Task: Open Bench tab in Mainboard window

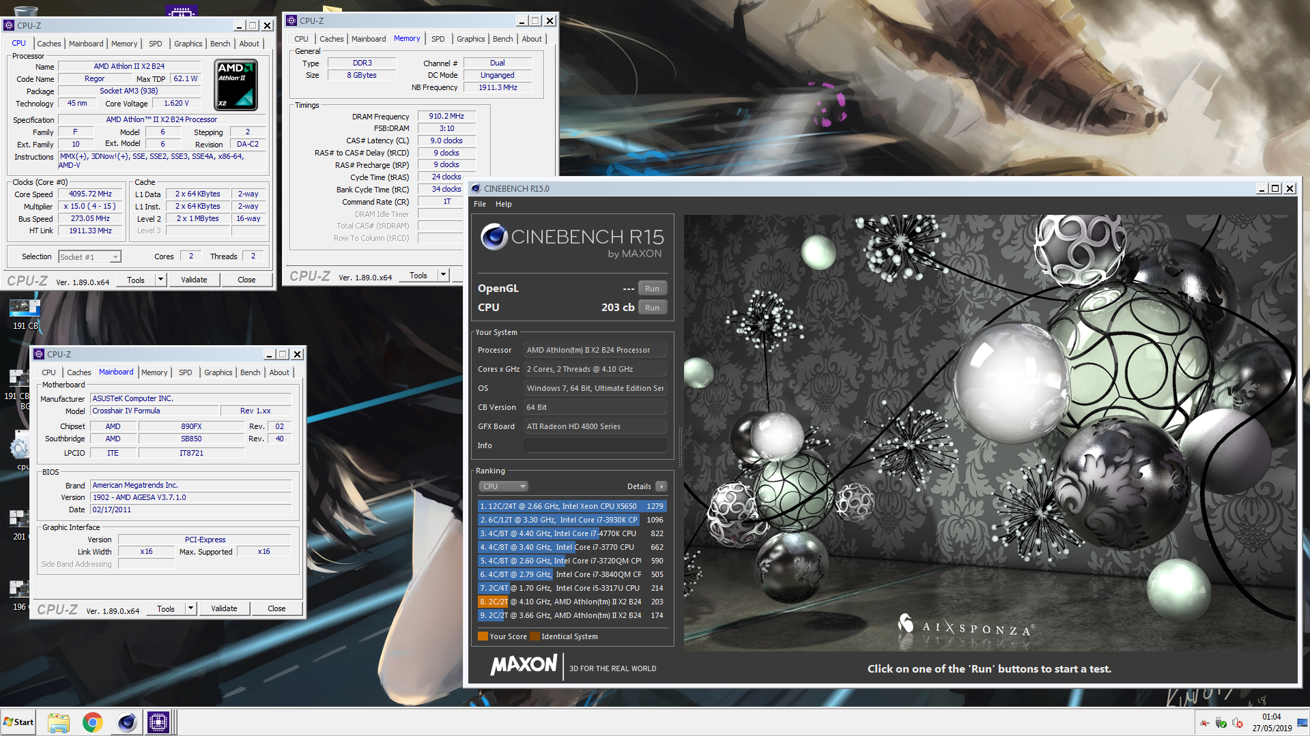Action: tap(250, 372)
